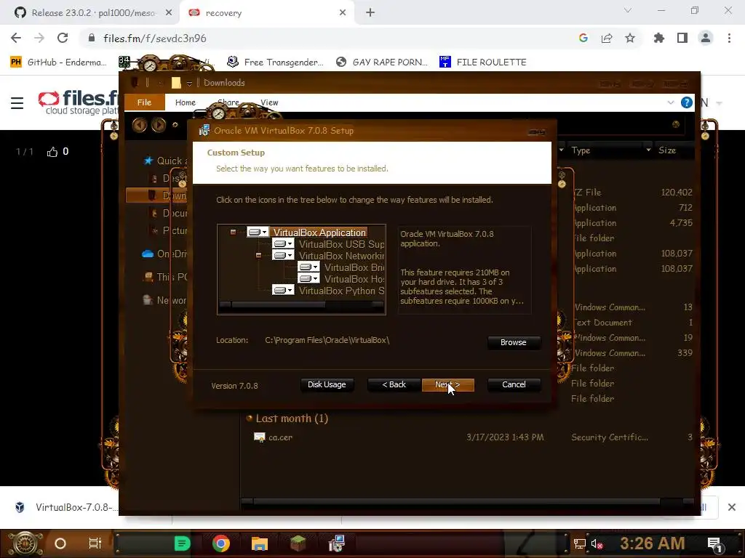Select Network in Explorer sidebar
The image size is (745, 558).
tap(165, 300)
